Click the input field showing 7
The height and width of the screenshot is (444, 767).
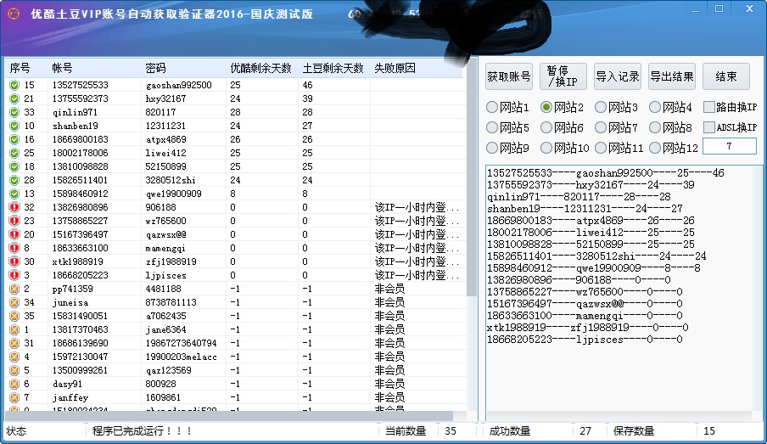pos(730,146)
